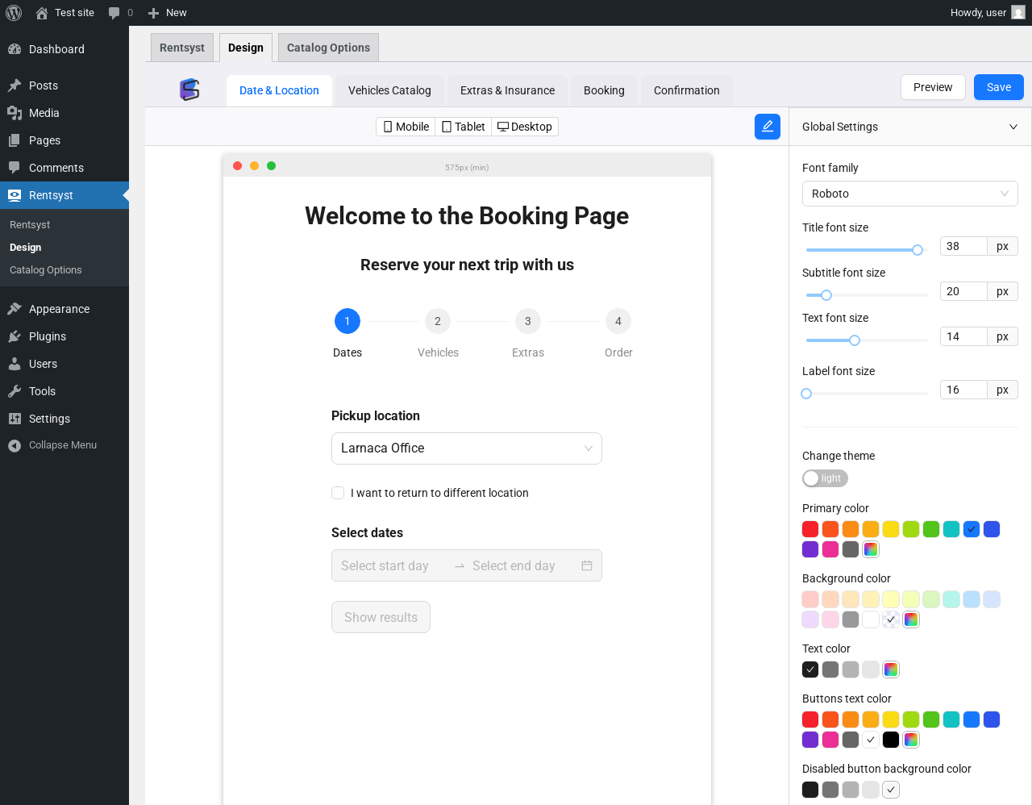The width and height of the screenshot is (1032, 805).
Task: Click the user avatar near Howdy, user
Action: click(x=1018, y=13)
